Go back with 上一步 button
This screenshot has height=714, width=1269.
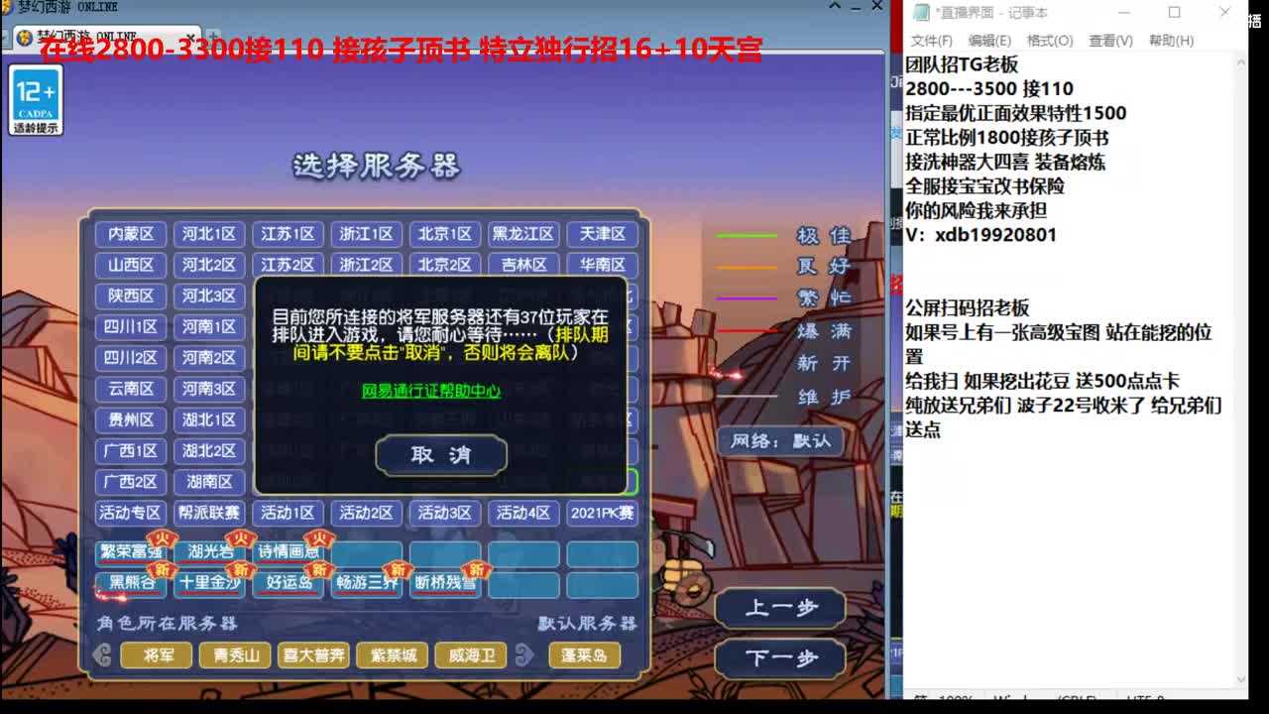[781, 608]
